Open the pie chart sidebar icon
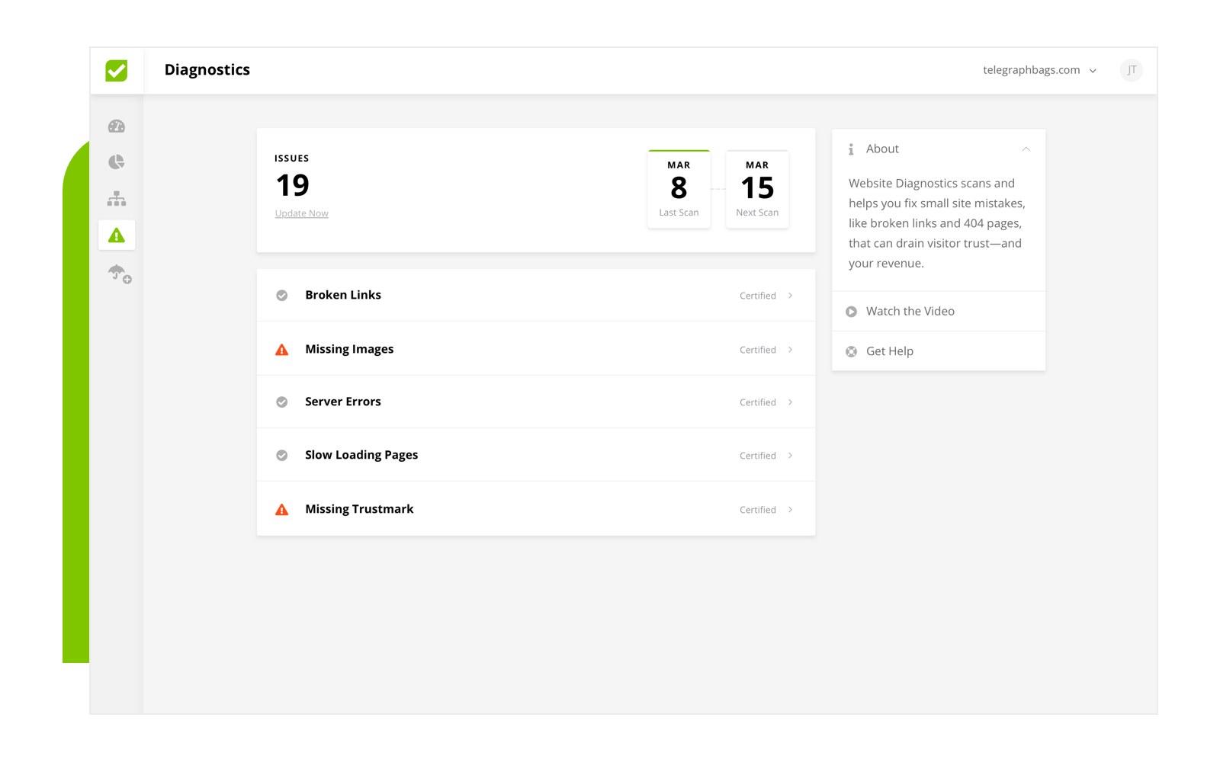The height and width of the screenshot is (762, 1220). click(117, 162)
